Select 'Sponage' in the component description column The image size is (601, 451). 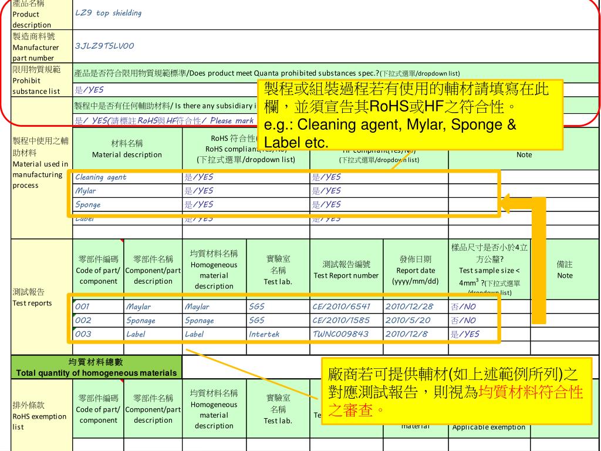(x=153, y=321)
